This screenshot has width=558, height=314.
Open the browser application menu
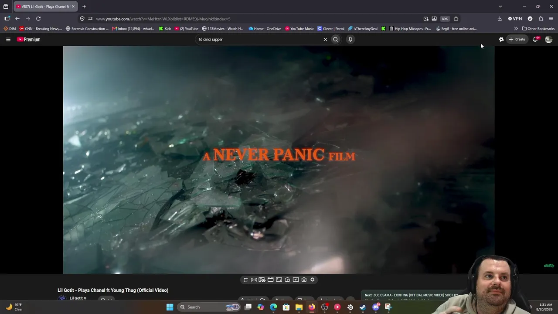[551, 19]
